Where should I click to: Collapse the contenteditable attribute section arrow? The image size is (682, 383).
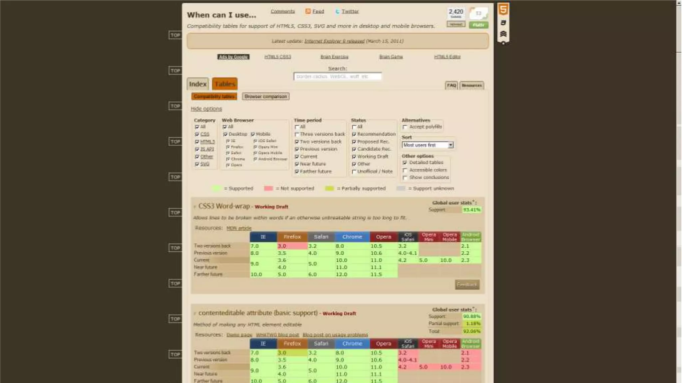[195, 314]
